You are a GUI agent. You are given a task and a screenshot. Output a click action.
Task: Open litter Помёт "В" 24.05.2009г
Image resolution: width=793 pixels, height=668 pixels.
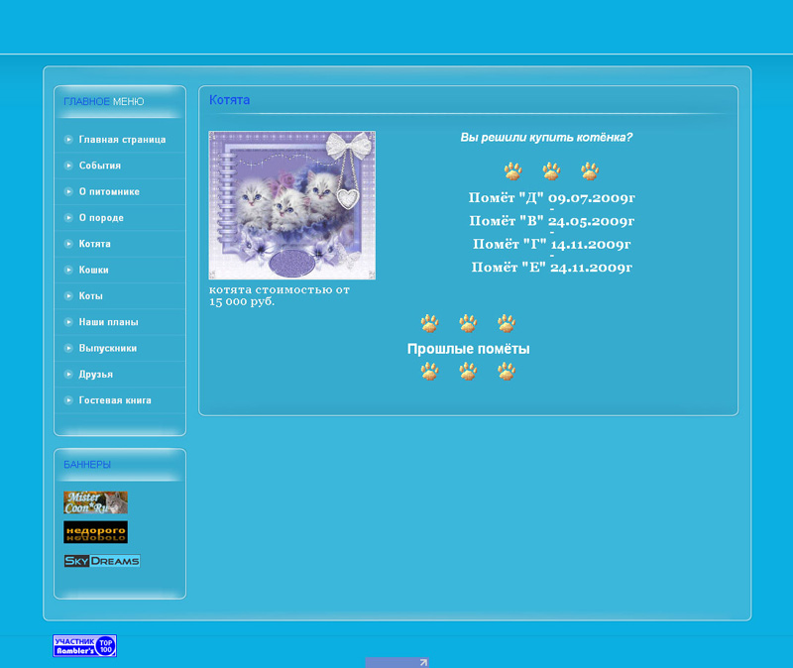coord(552,221)
